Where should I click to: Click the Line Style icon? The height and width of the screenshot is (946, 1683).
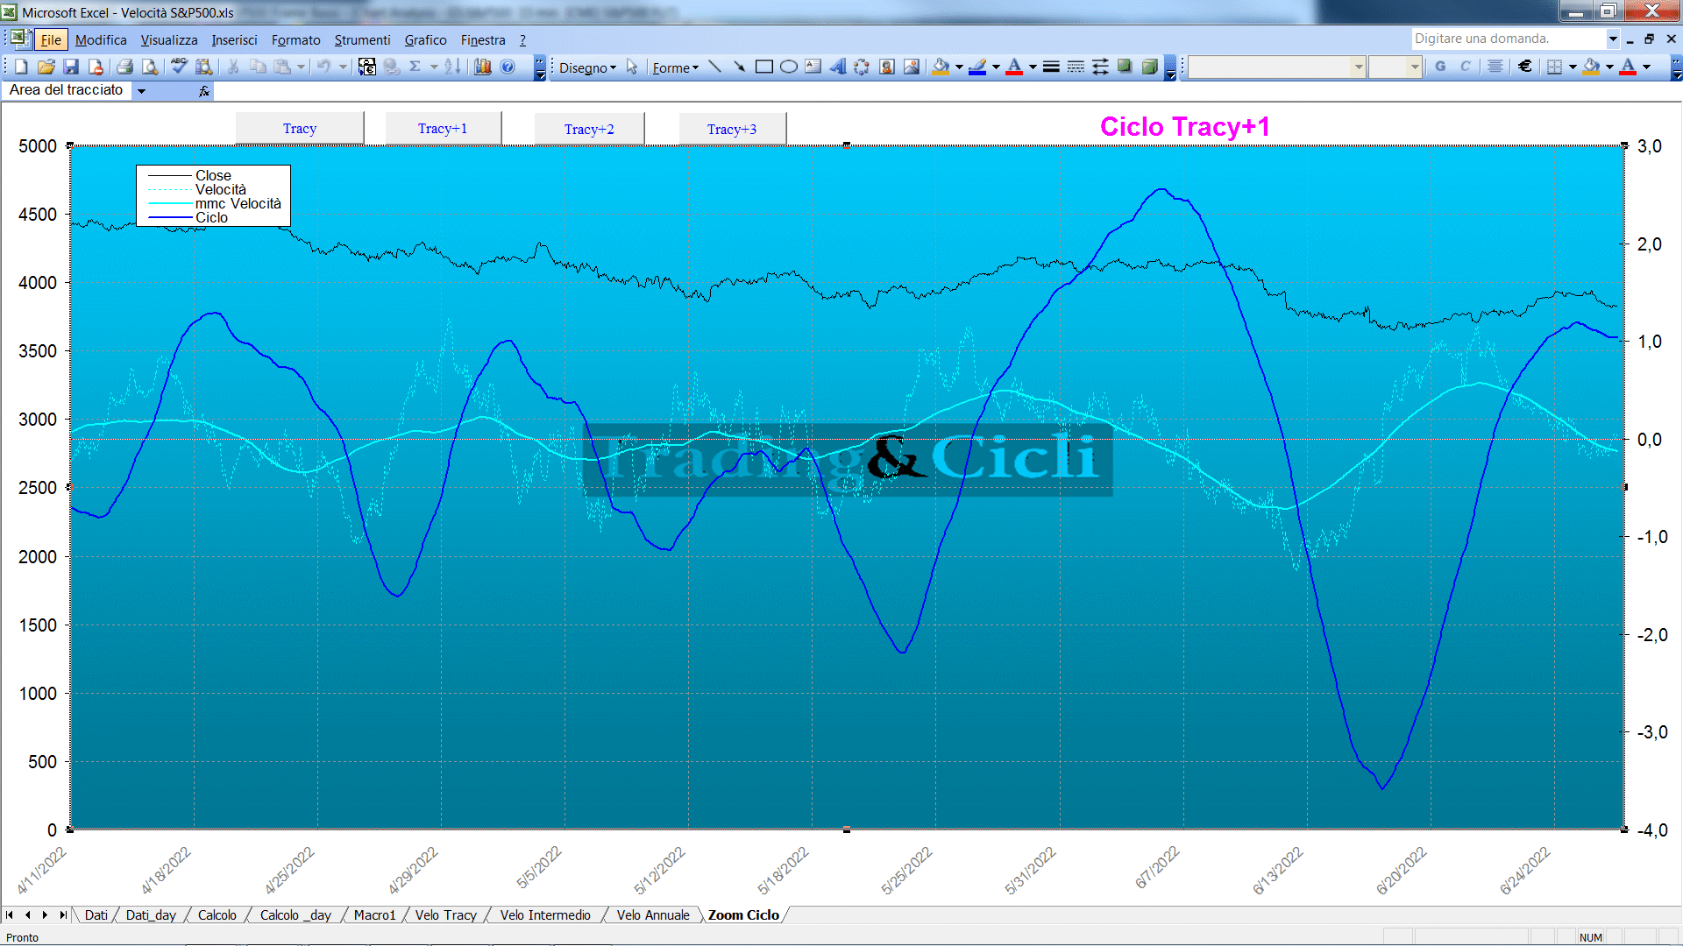point(1051,67)
